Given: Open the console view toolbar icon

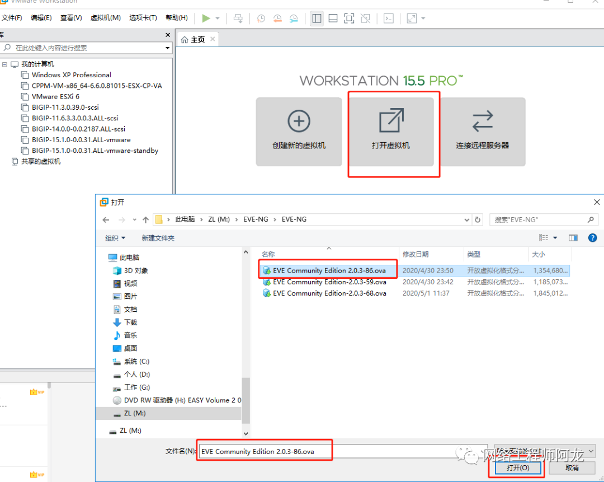Looking at the screenshot, I should pyautogui.click(x=389, y=18).
